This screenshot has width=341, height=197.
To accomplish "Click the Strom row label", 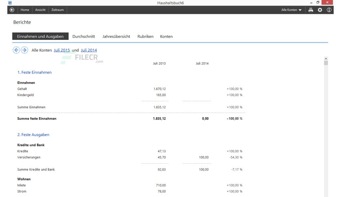I will [22, 191].
